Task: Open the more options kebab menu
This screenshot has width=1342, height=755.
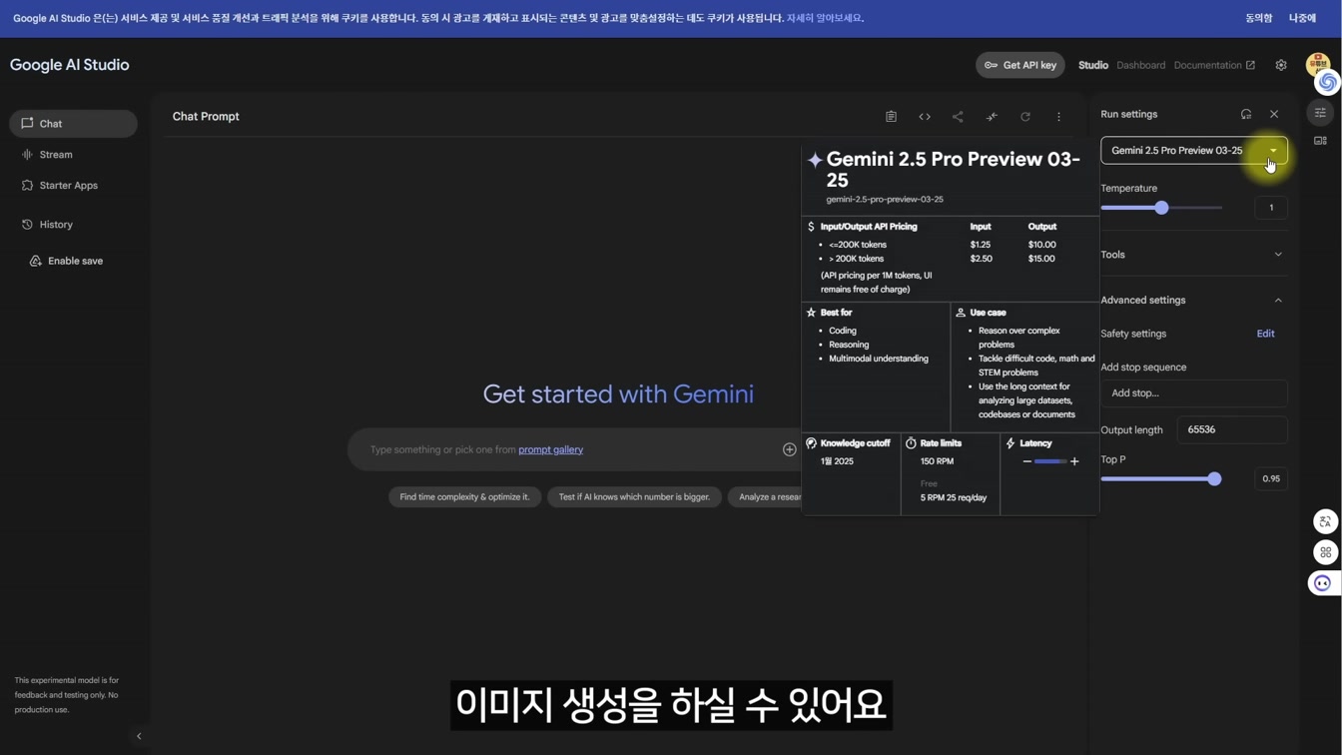Action: (x=1058, y=117)
